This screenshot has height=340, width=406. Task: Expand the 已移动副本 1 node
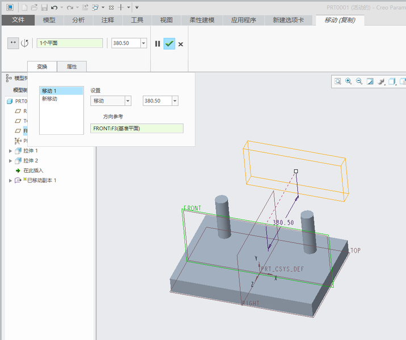(x=10, y=181)
